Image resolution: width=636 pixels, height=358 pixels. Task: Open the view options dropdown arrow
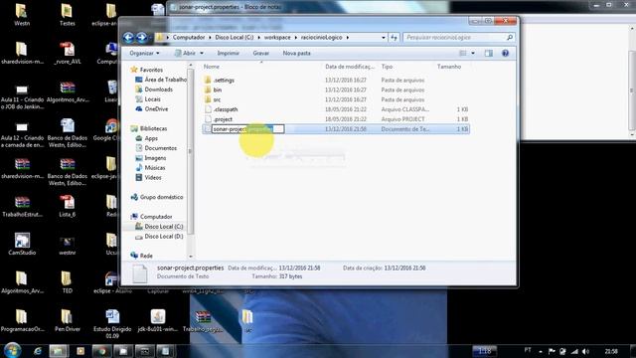[x=473, y=53]
